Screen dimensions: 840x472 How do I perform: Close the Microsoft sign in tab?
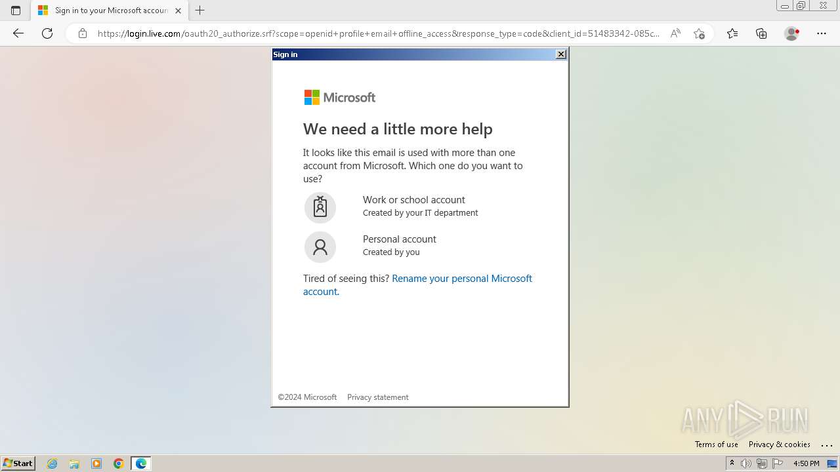pyautogui.click(x=178, y=10)
